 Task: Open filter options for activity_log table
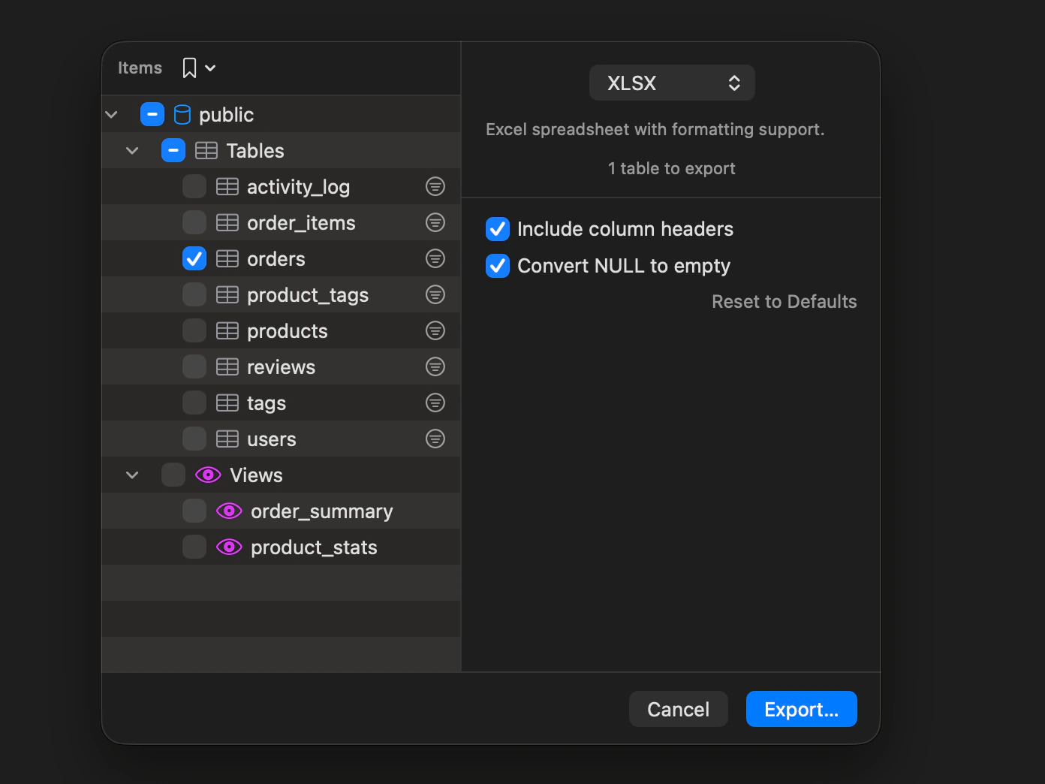pos(435,186)
